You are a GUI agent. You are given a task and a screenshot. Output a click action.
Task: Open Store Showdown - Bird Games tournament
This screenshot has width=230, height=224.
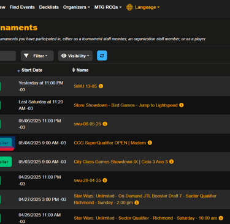(126, 105)
